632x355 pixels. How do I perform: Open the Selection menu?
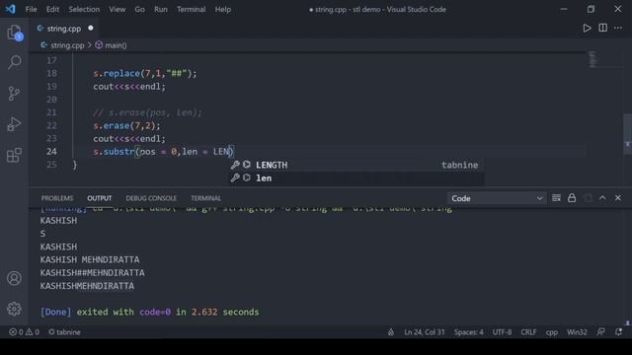(84, 9)
